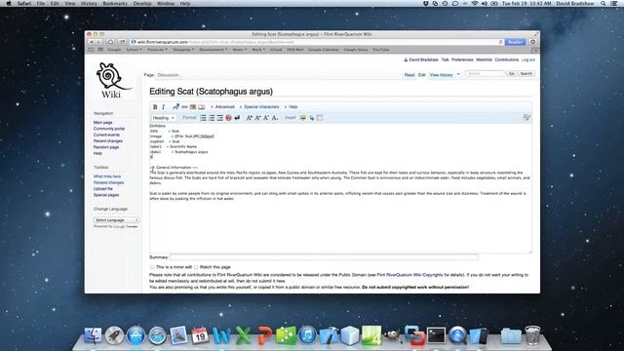The height and width of the screenshot is (351, 624).
Task: Open Preferences link
Action: [462, 59]
